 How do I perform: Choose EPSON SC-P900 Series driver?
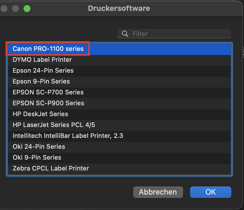[49, 103]
